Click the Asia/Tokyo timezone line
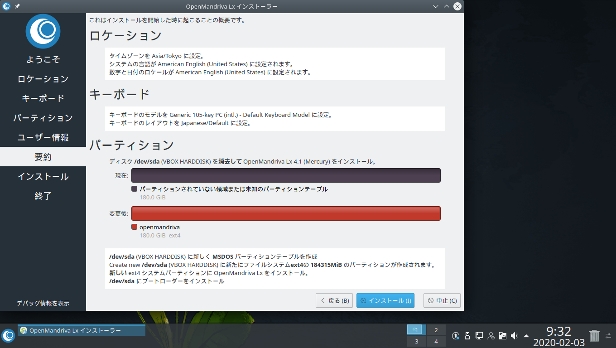This screenshot has width=616, height=348. click(x=156, y=56)
